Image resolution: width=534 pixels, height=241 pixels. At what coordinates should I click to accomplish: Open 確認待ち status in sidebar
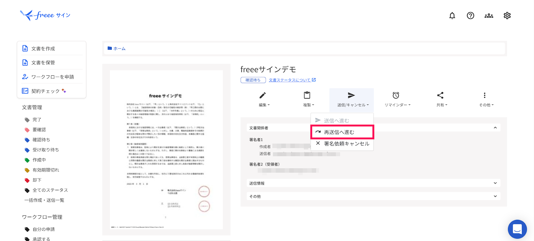coord(41,140)
